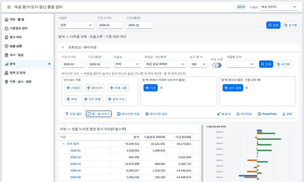The width and height of the screenshot is (304, 182).
Task: Click 행↔열 바꾸기 swap button
Action: (x=99, y=114)
